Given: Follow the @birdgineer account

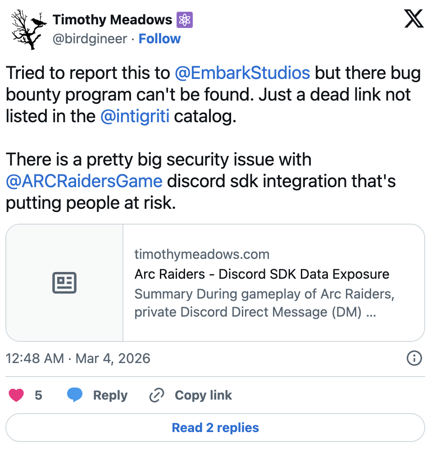Looking at the screenshot, I should click(159, 39).
